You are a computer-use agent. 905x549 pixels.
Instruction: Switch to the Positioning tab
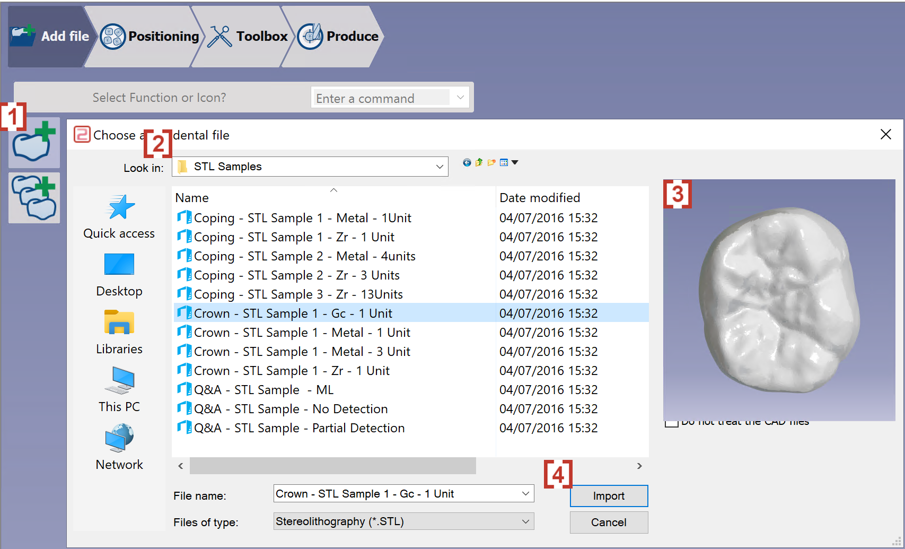(x=150, y=36)
